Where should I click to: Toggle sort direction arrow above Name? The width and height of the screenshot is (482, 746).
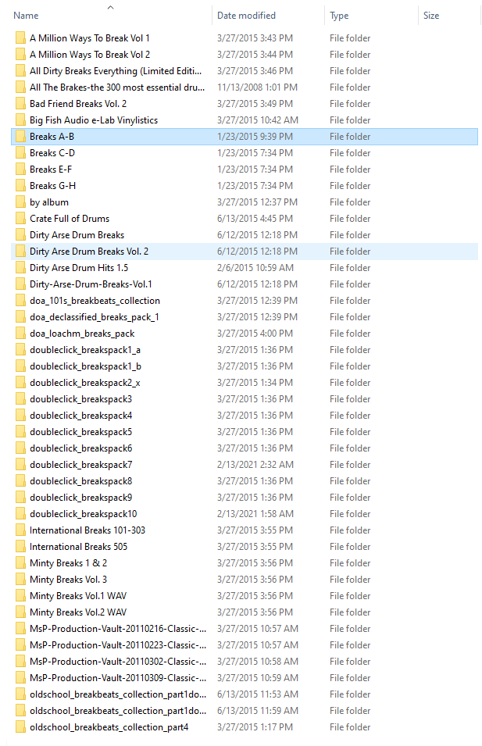pos(110,7)
